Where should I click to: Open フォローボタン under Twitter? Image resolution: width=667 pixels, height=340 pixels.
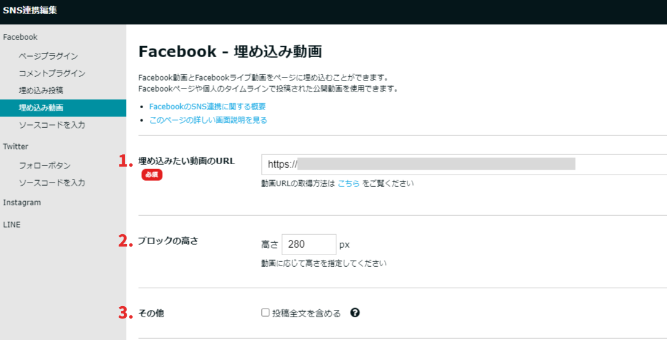(x=45, y=165)
